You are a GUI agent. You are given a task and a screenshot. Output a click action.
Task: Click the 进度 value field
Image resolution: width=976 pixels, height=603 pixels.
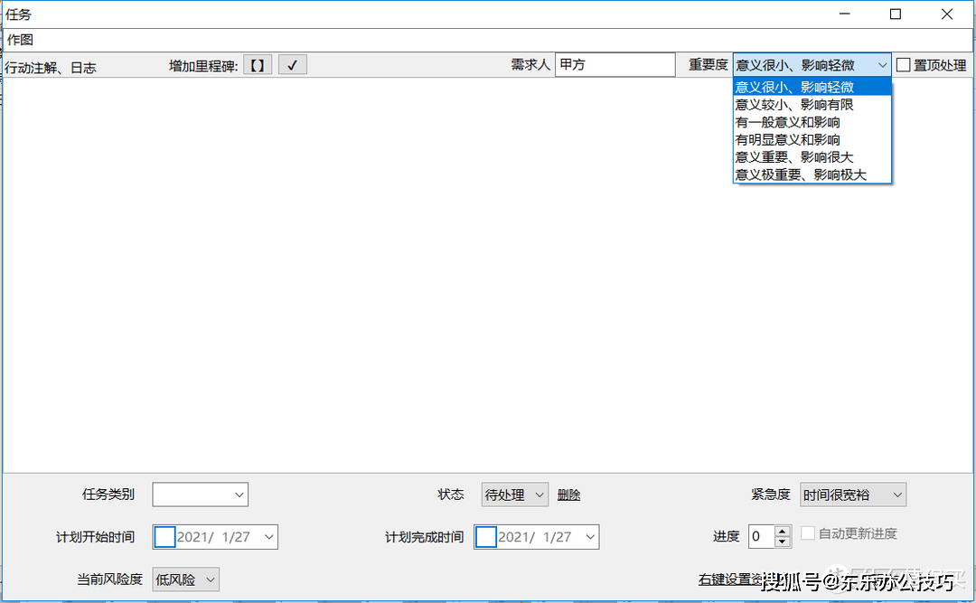click(761, 536)
